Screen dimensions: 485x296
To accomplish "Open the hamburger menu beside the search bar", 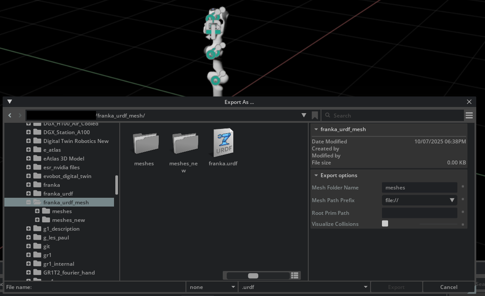I will (469, 115).
